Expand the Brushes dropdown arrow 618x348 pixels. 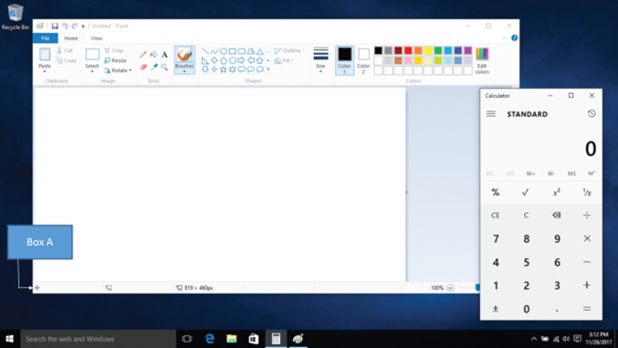184,72
